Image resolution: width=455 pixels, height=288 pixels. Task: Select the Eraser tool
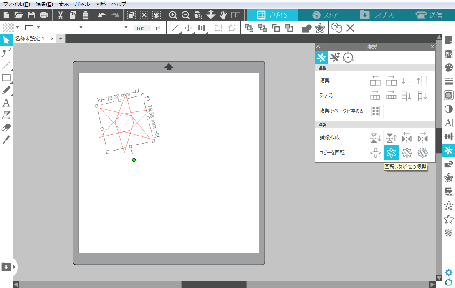[x=6, y=127]
